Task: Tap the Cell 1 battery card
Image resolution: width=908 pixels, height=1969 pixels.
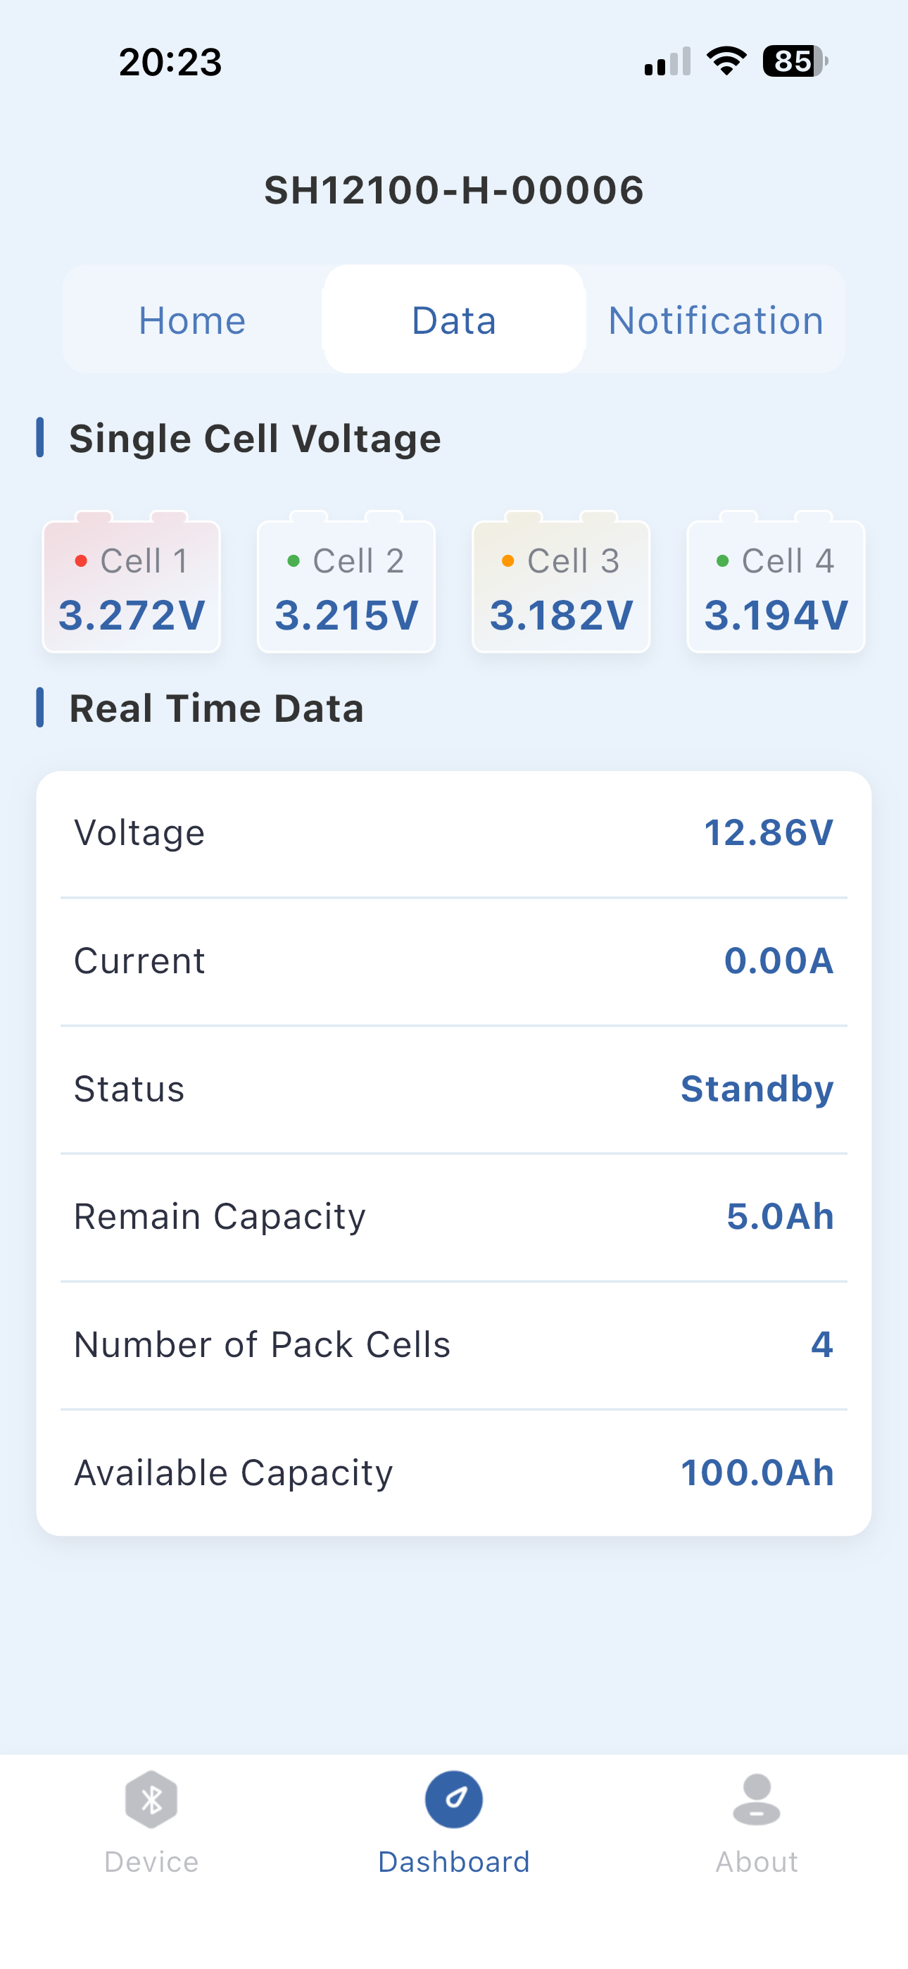Action: click(132, 582)
